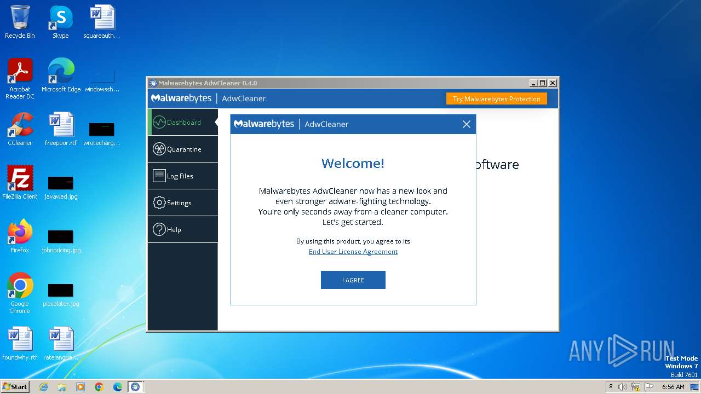
Task: Click the Malwarebytes logo in the dialog header
Action: pos(264,124)
